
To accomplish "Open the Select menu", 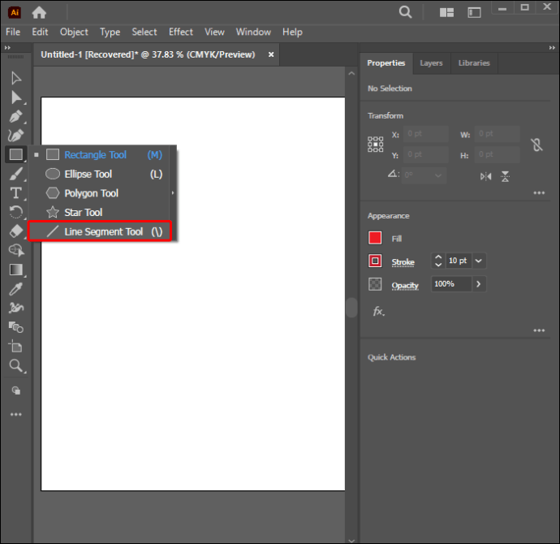I will pyautogui.click(x=144, y=32).
